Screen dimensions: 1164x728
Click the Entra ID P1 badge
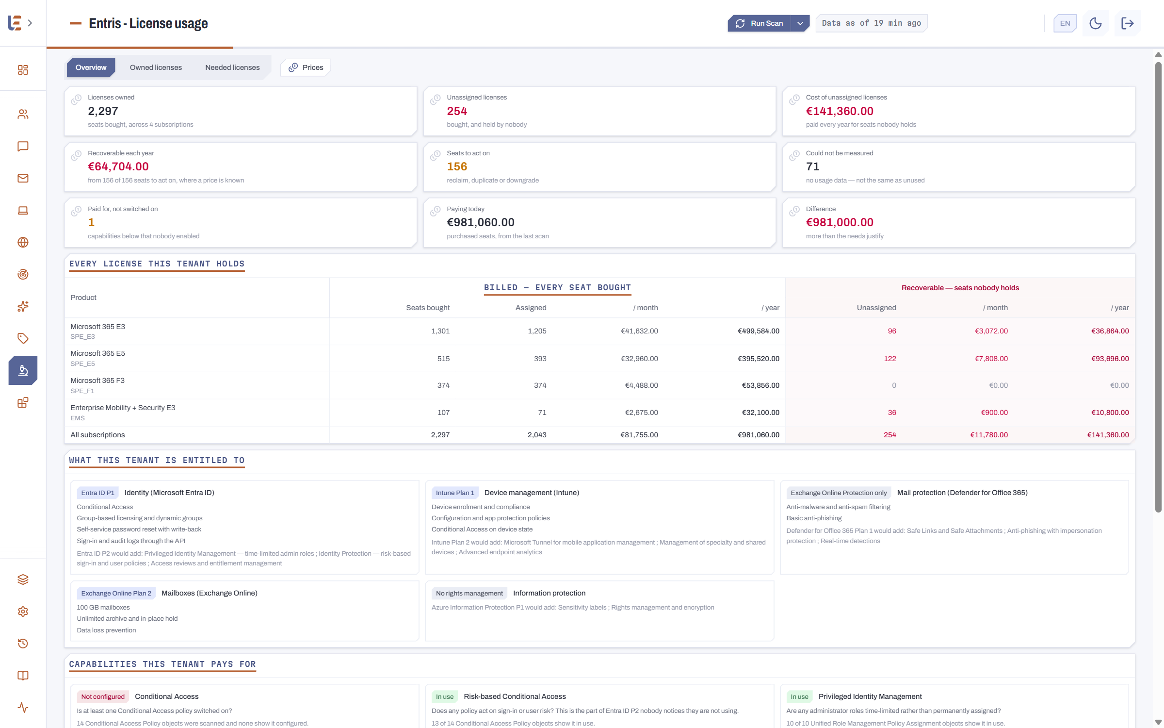click(97, 493)
